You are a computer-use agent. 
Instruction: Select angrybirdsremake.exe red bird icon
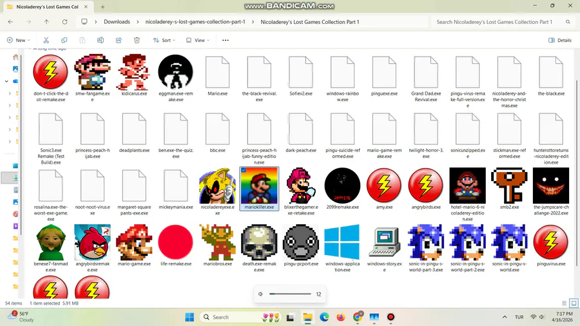pyautogui.click(x=92, y=242)
